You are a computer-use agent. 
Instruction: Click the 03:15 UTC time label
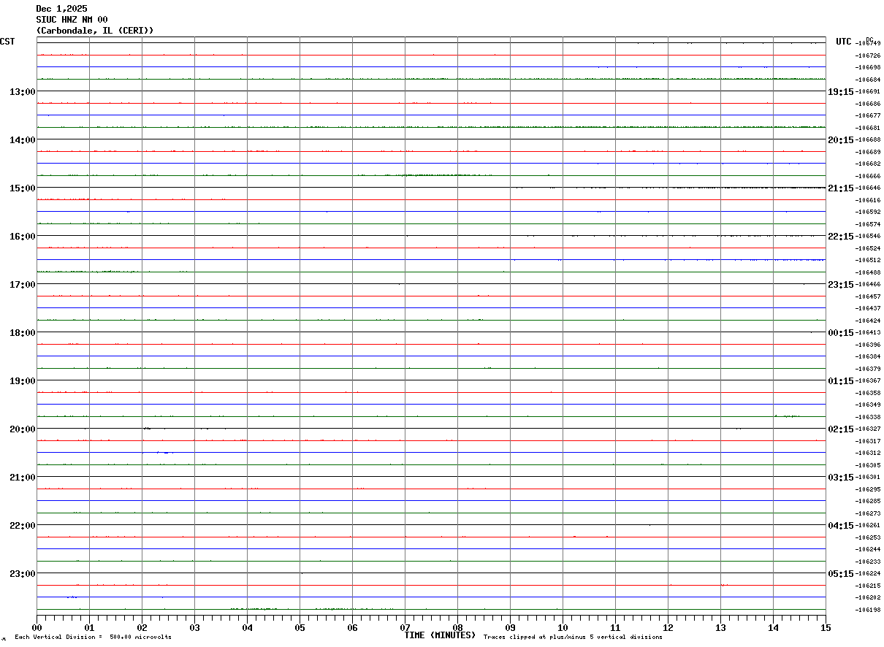pyautogui.click(x=840, y=477)
